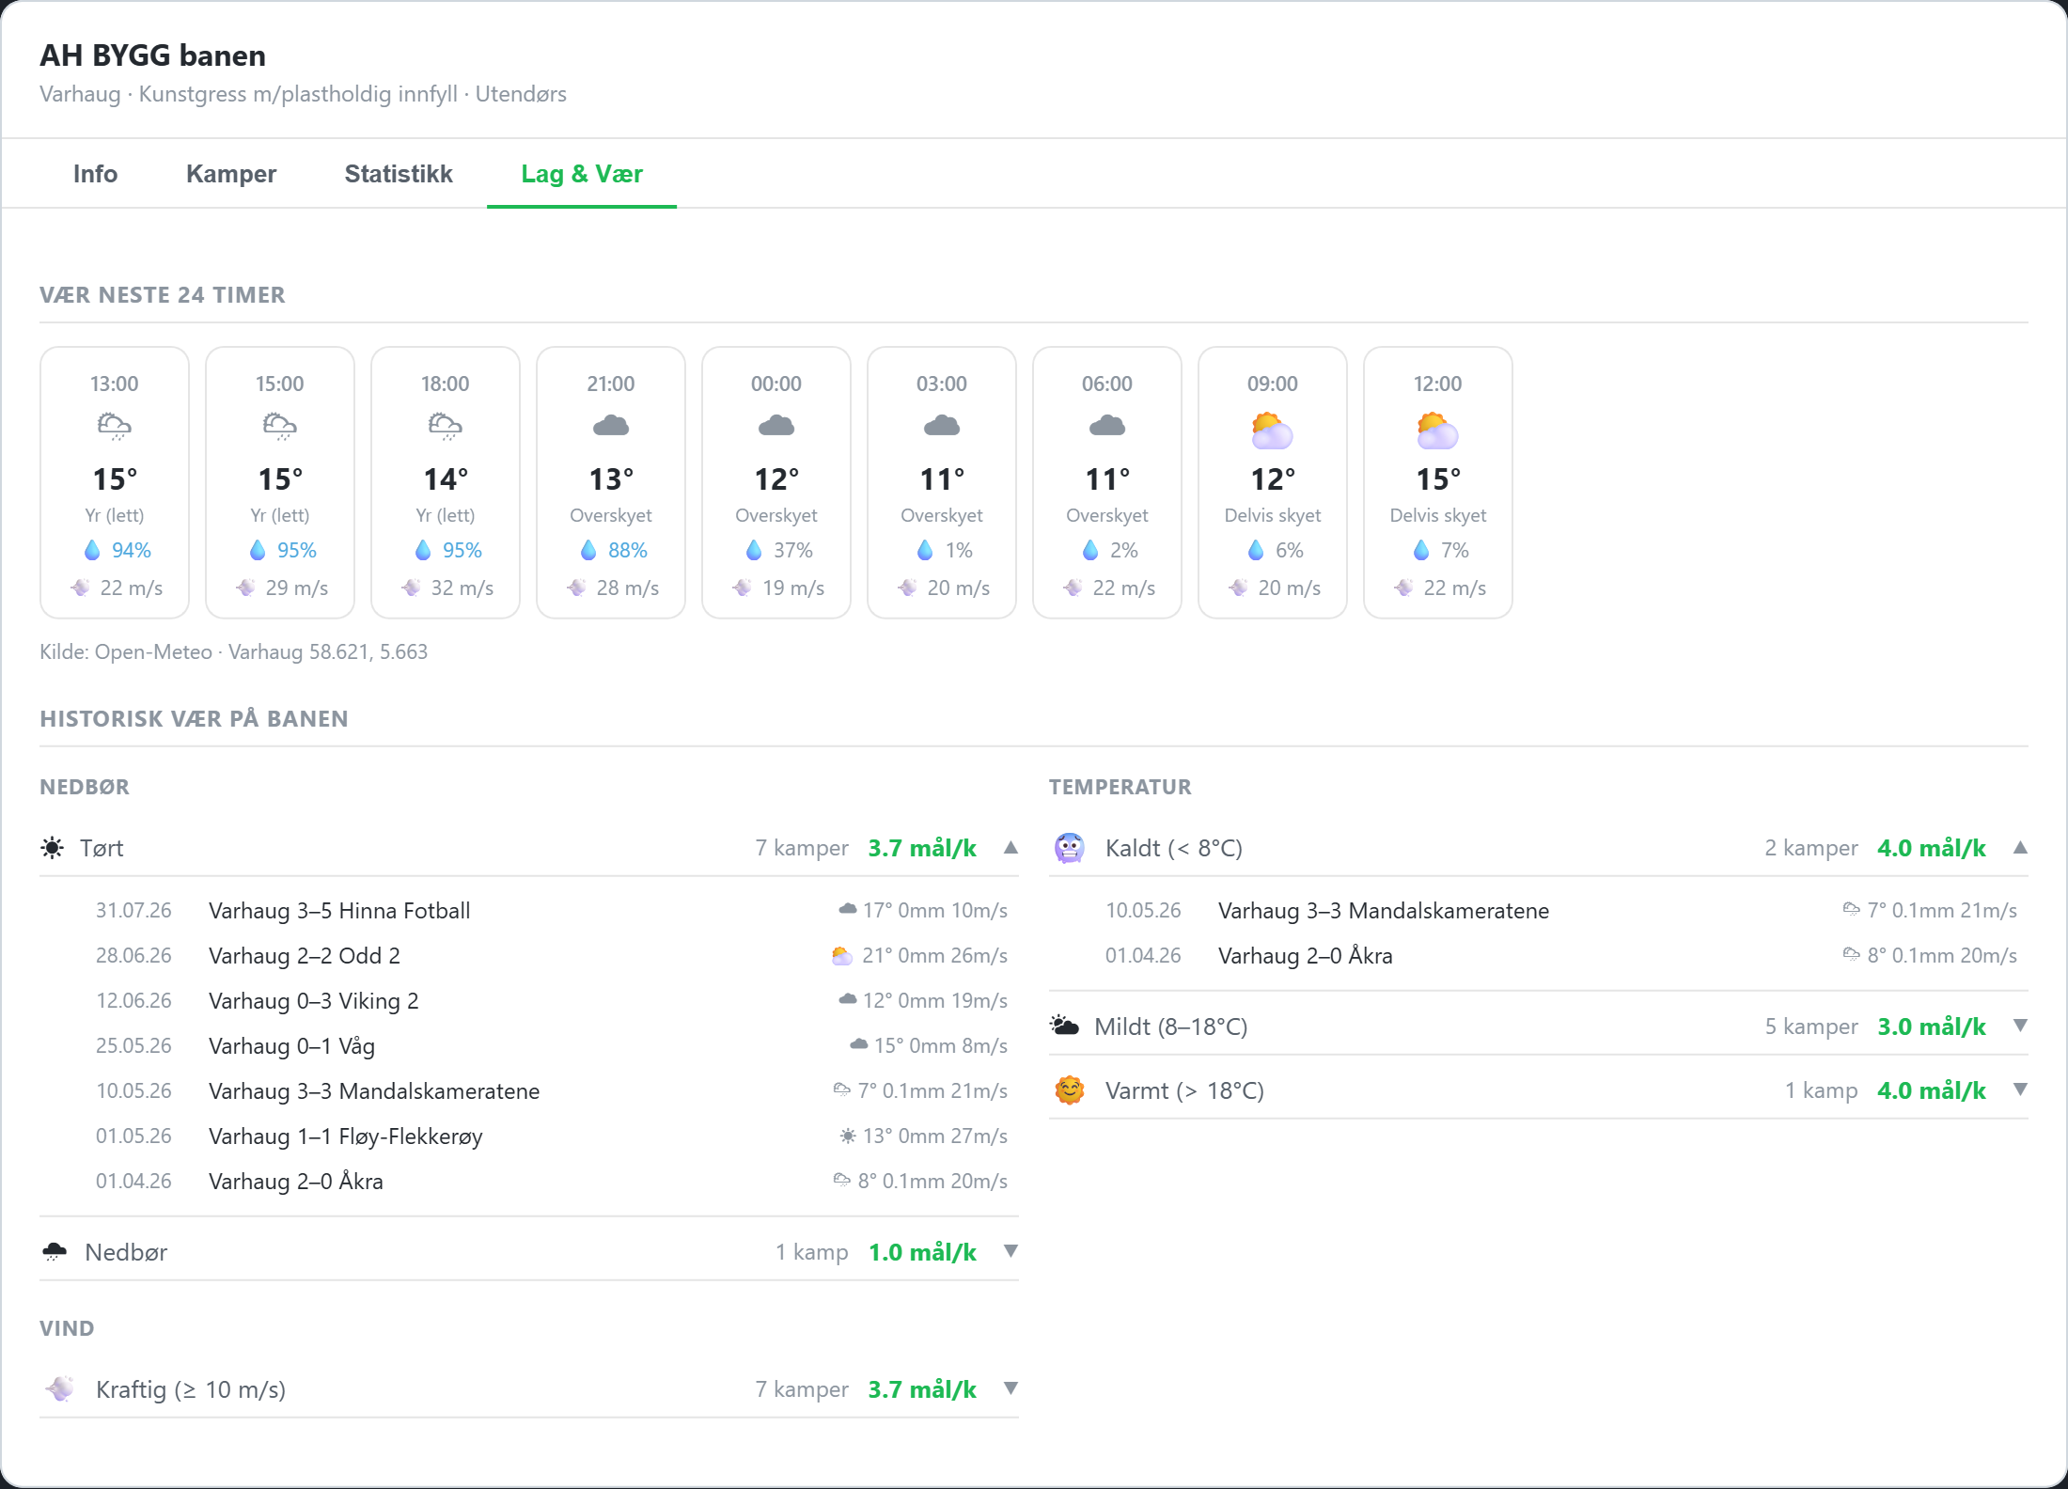Click 5 kamper in the Mildt row
Image resolution: width=2068 pixels, height=1489 pixels.
tap(1811, 1027)
